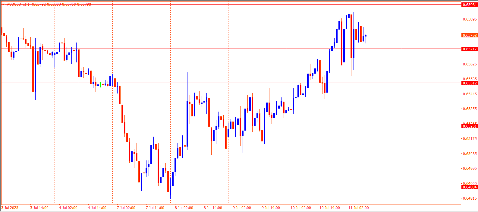Click the 8 Jul 02:00 time label
This screenshot has width=478, height=212.
coord(184,207)
